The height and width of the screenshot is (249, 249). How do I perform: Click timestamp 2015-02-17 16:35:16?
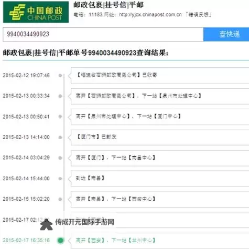26,240
